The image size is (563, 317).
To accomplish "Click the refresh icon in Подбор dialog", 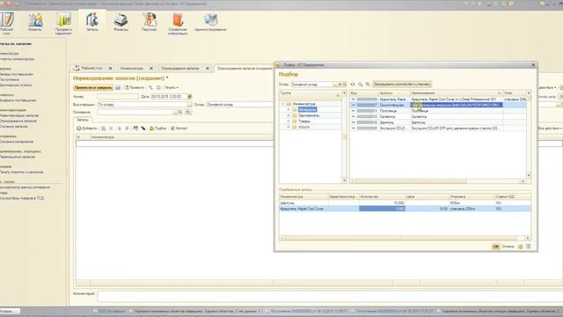I will (x=353, y=85).
